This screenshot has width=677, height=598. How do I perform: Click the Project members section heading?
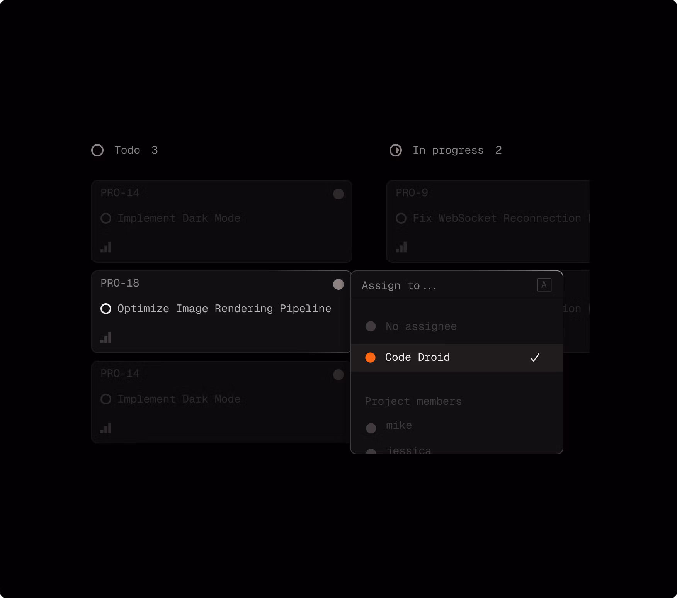pyautogui.click(x=413, y=401)
